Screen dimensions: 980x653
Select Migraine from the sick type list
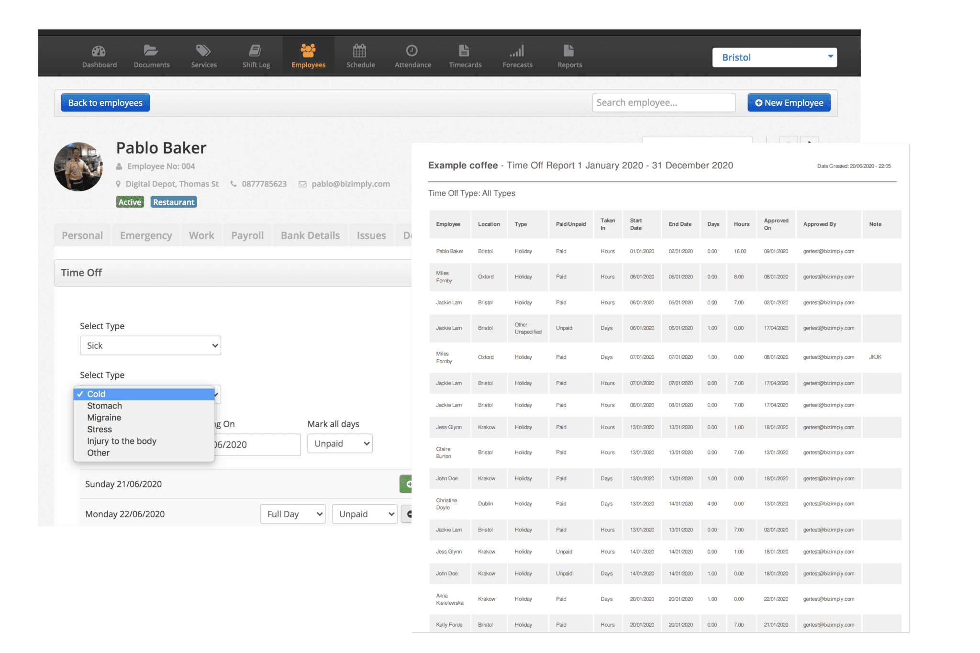[x=104, y=417]
